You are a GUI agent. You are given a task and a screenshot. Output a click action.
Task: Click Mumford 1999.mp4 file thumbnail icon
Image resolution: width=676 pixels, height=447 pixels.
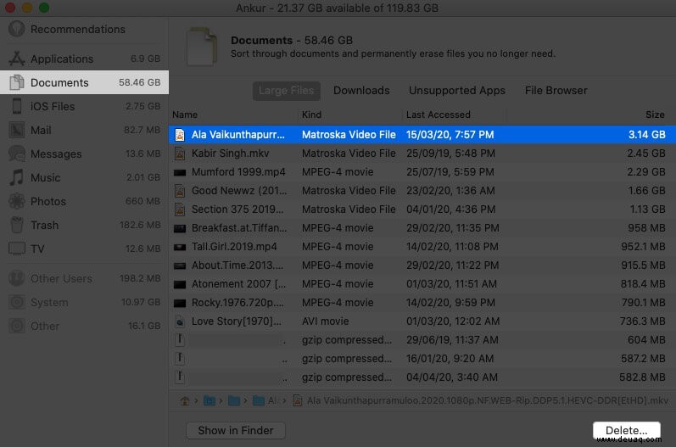coord(180,172)
